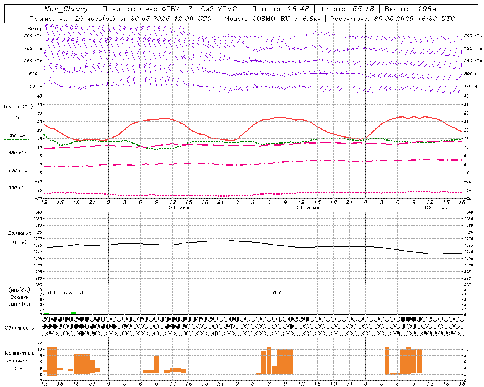Image resolution: width=484 pixels, height=387 pixels.
Task: Click the '985' pressure value on left axis
Action: click(39, 285)
